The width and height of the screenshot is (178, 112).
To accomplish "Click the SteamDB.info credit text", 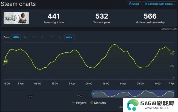I will point(169,29).
